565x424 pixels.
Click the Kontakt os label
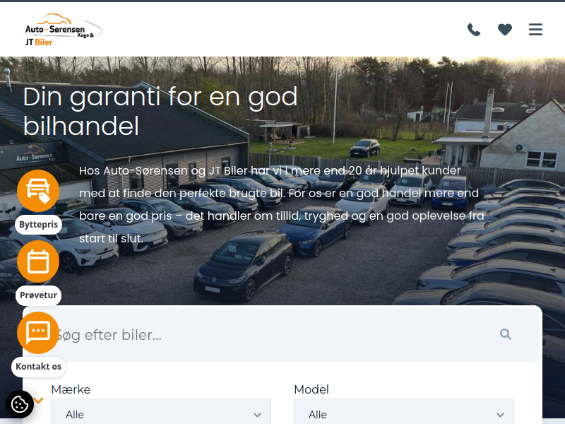[x=38, y=366]
